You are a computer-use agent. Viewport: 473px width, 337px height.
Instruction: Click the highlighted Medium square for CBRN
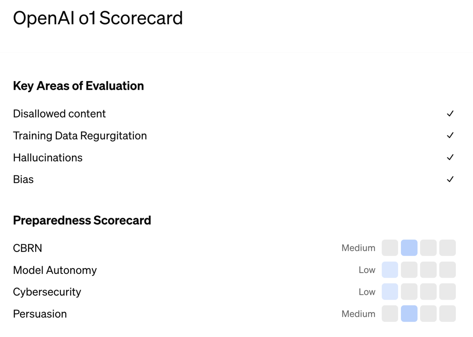tap(409, 248)
